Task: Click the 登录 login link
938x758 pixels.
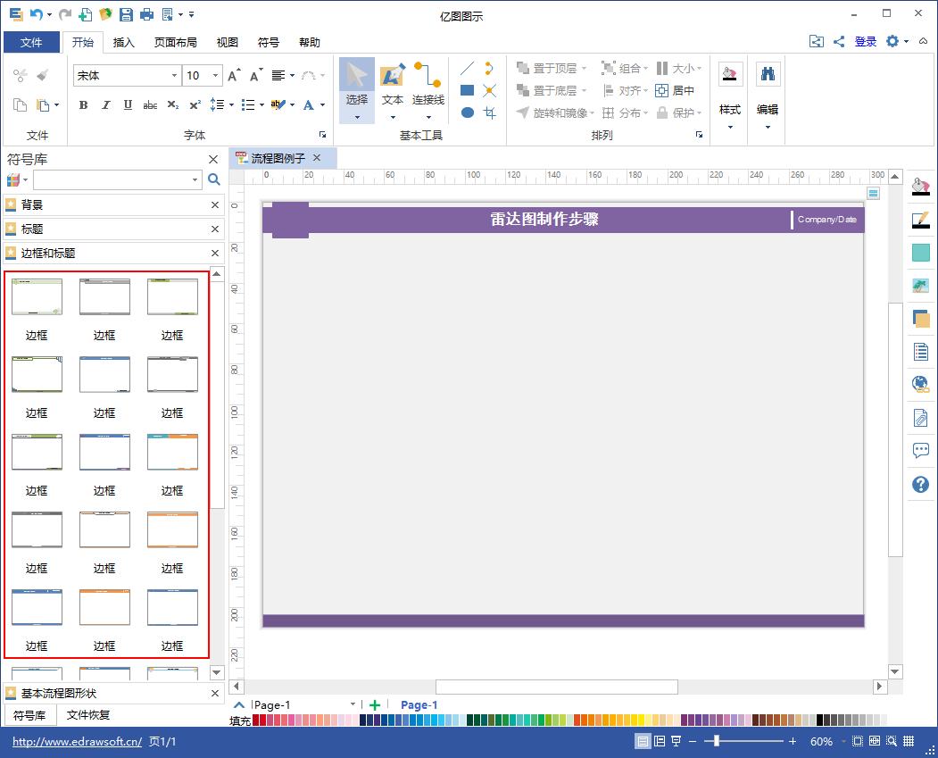Action: [x=865, y=41]
